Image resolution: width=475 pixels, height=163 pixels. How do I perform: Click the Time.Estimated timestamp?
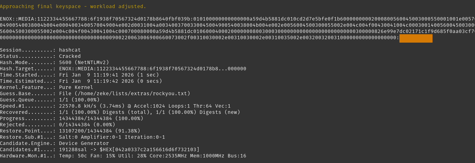111,81
